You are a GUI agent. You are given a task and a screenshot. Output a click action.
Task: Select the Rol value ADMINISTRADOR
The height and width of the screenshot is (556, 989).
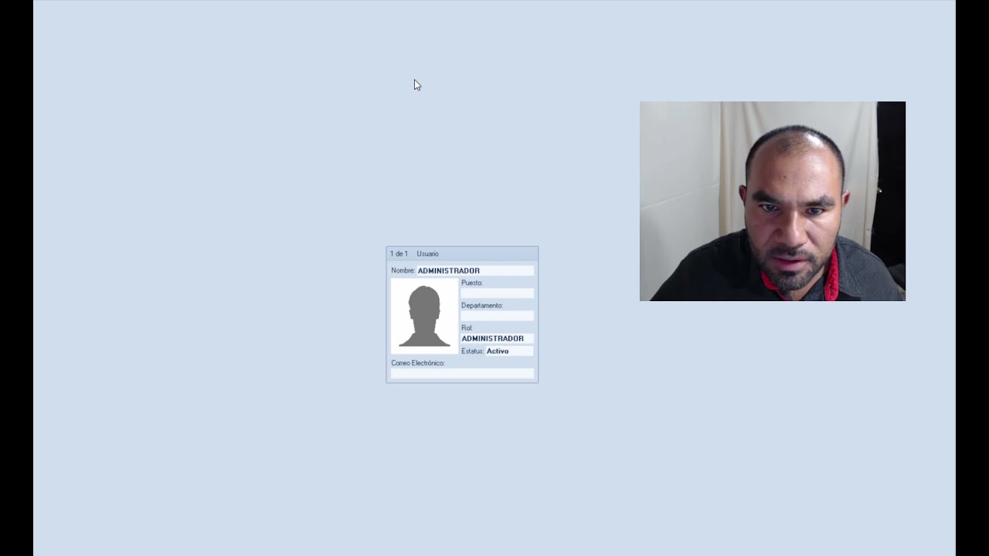tap(497, 338)
